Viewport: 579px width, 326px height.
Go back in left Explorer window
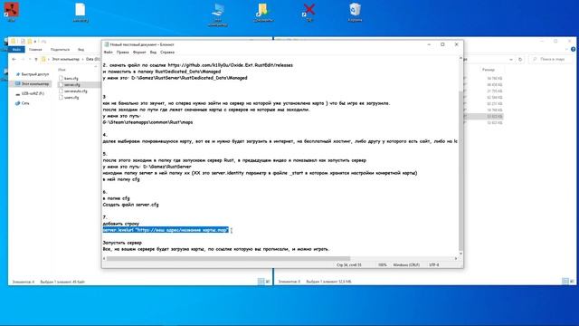tap(14, 59)
